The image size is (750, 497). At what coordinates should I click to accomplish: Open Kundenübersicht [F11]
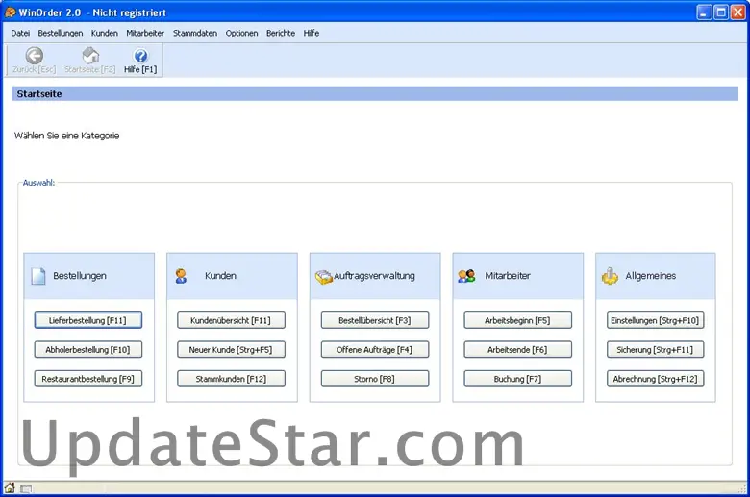pyautogui.click(x=231, y=320)
